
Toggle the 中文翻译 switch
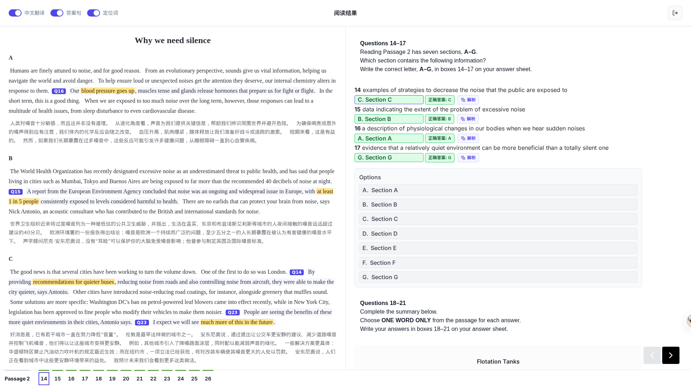pos(15,13)
